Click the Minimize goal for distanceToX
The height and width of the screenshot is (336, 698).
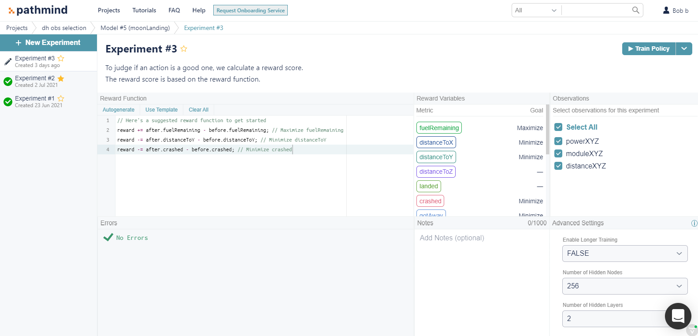pos(531,142)
